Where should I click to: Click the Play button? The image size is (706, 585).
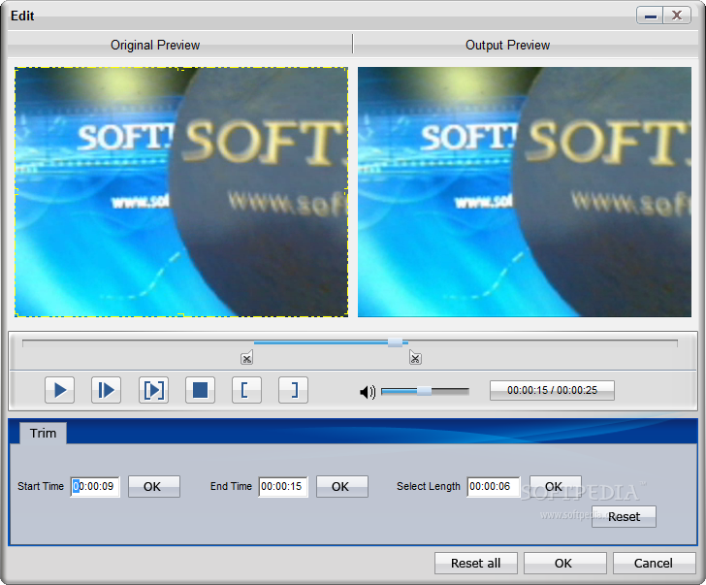[x=59, y=390]
